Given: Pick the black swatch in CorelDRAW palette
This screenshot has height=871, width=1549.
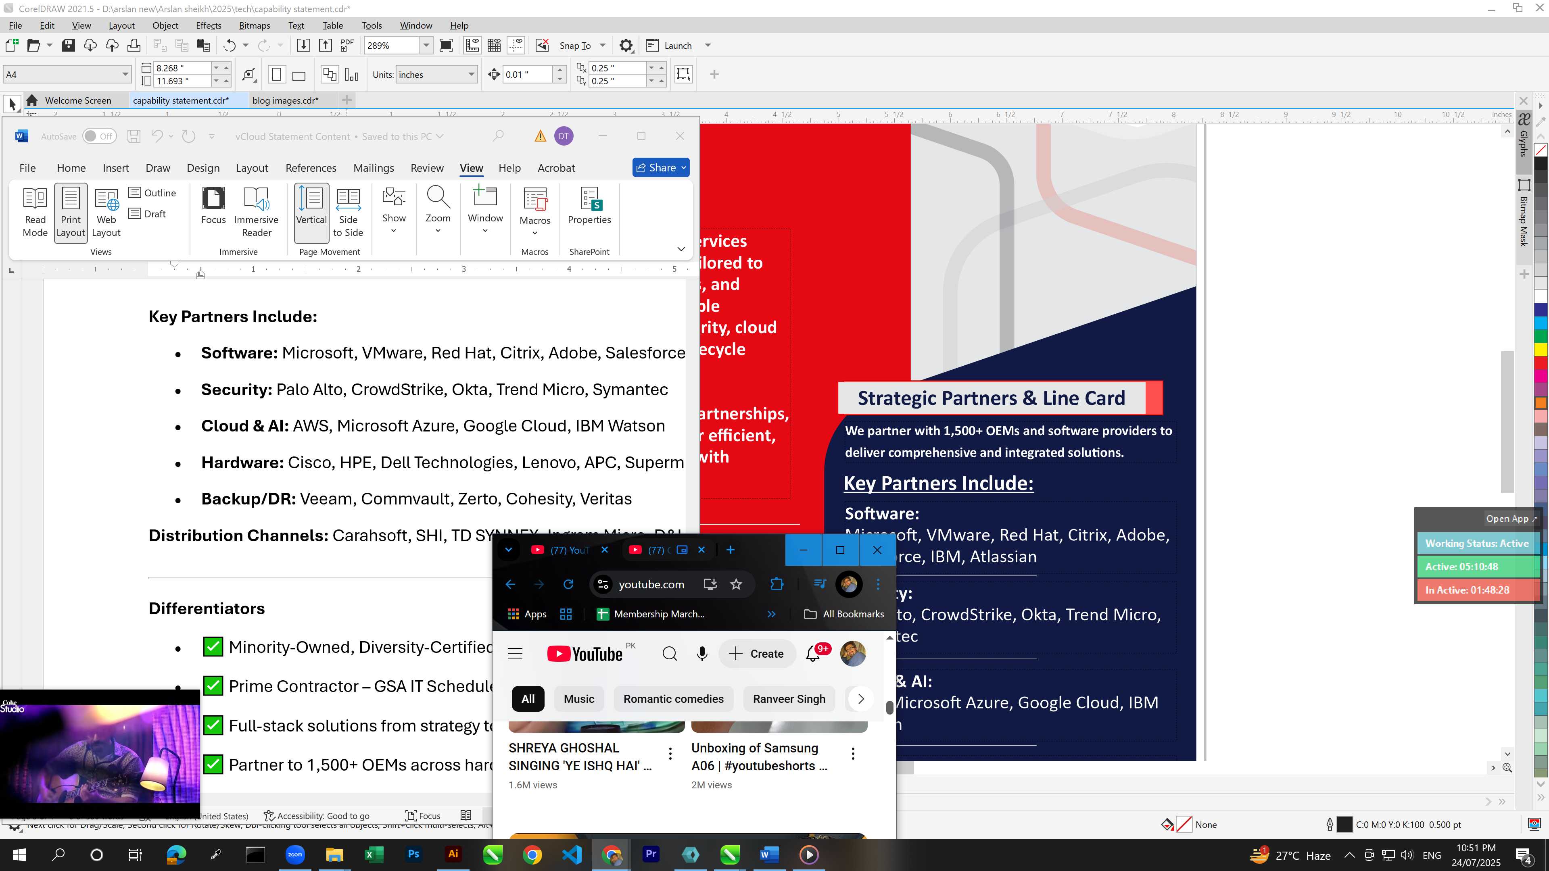Looking at the screenshot, I should 1541,163.
